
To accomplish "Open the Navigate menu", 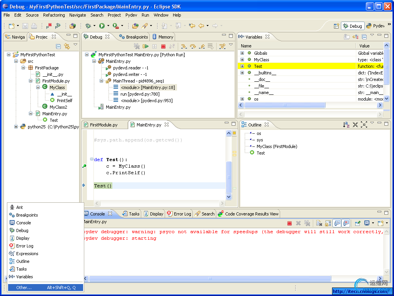I will [78, 15].
